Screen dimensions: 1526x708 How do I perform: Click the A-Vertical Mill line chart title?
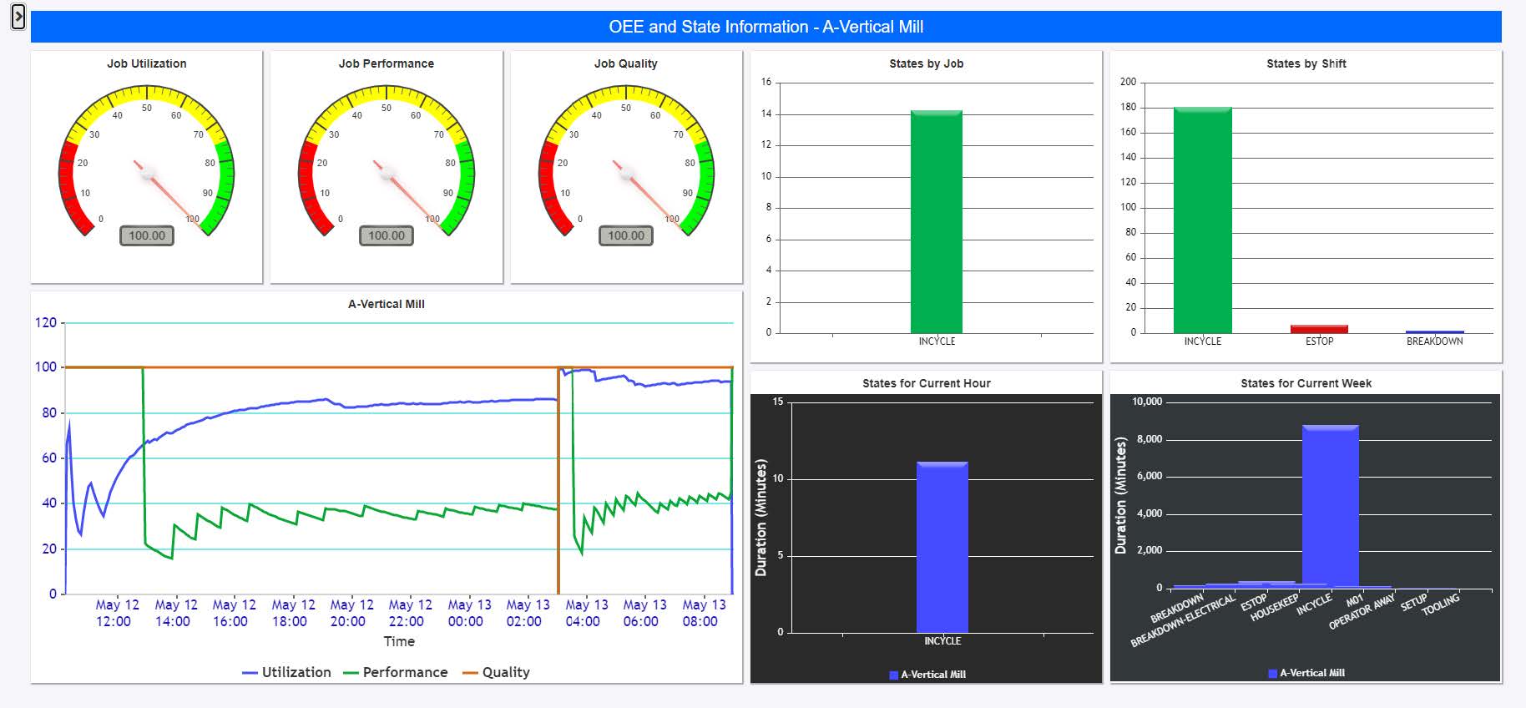pos(386,304)
